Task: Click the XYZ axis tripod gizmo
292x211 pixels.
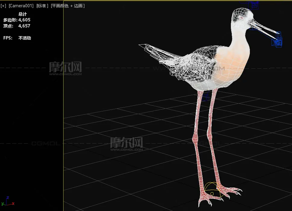Action: pos(8,202)
